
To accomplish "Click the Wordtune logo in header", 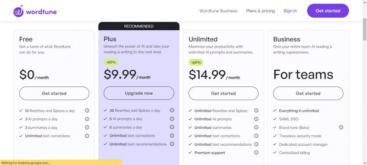I will point(35,11).
